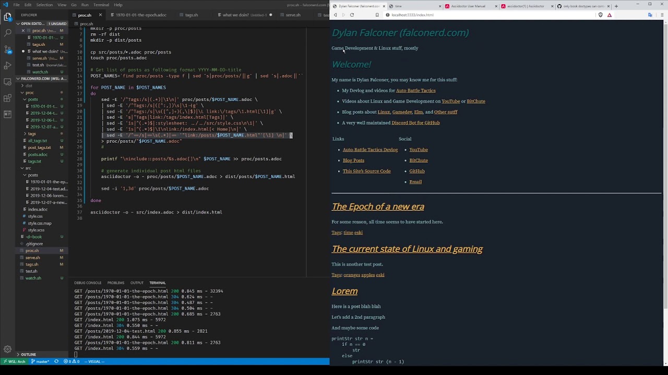Close the 'time' browser tab
This screenshot has height=375, width=668.
(440, 6)
